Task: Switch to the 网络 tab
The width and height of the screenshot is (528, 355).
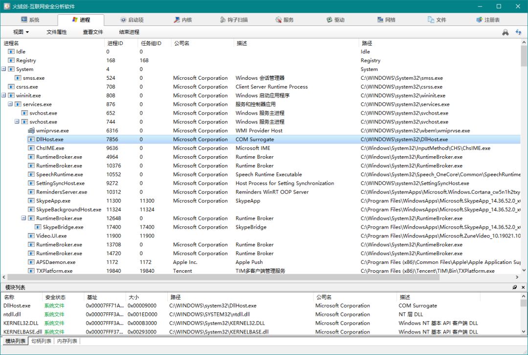Action: [386, 20]
